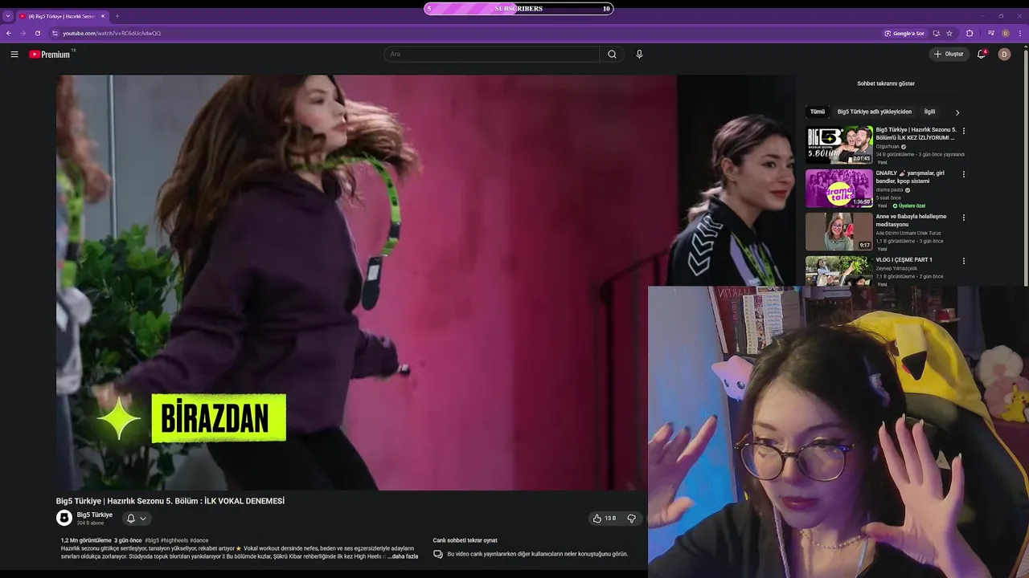Open VLOG I ÇEŞME PART 1 thumbnail
Screen dimensions: 1029x578
[838, 271]
